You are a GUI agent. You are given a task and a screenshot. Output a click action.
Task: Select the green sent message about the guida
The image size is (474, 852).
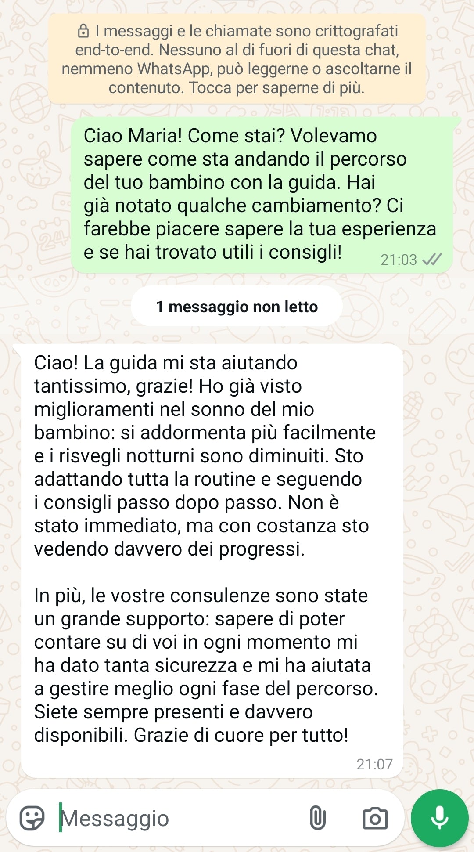click(262, 195)
